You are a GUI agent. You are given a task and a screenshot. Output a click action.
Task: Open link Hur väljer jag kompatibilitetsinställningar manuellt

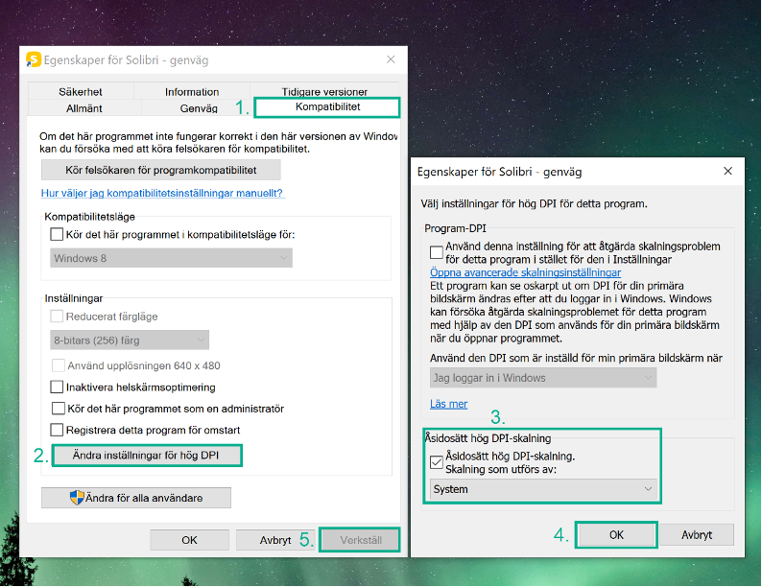coord(162,193)
